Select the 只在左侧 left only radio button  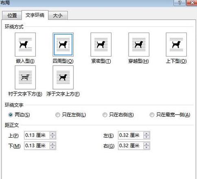58,115
